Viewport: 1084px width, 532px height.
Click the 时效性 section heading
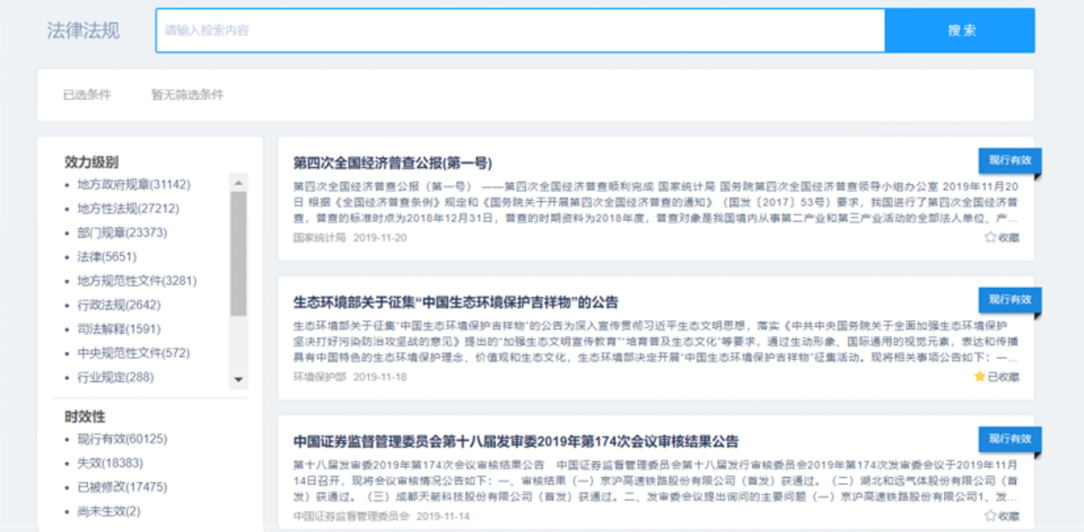pyautogui.click(x=85, y=416)
